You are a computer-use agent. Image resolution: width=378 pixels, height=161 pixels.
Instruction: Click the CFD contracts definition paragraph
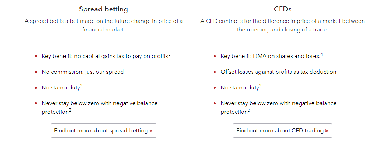282,25
